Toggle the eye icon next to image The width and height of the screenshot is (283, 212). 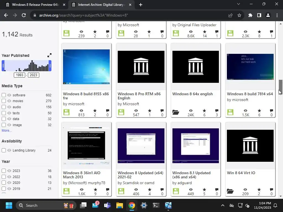[9, 125]
